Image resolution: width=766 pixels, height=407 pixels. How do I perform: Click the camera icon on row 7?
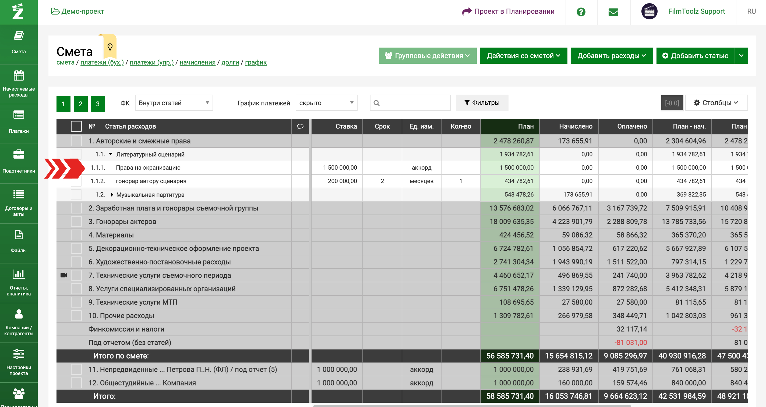pyautogui.click(x=64, y=275)
